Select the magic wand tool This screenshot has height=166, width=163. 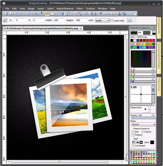(36, 14)
